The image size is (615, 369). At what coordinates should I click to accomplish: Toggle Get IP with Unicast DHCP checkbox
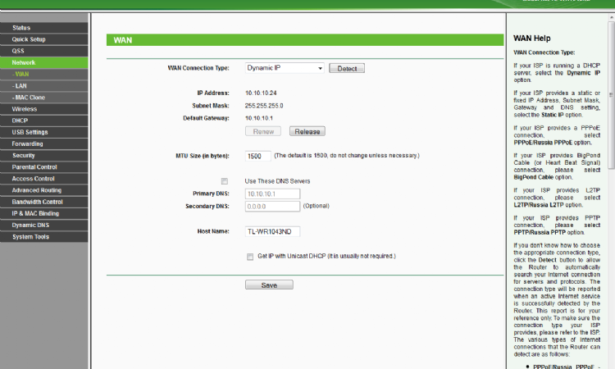click(x=250, y=256)
